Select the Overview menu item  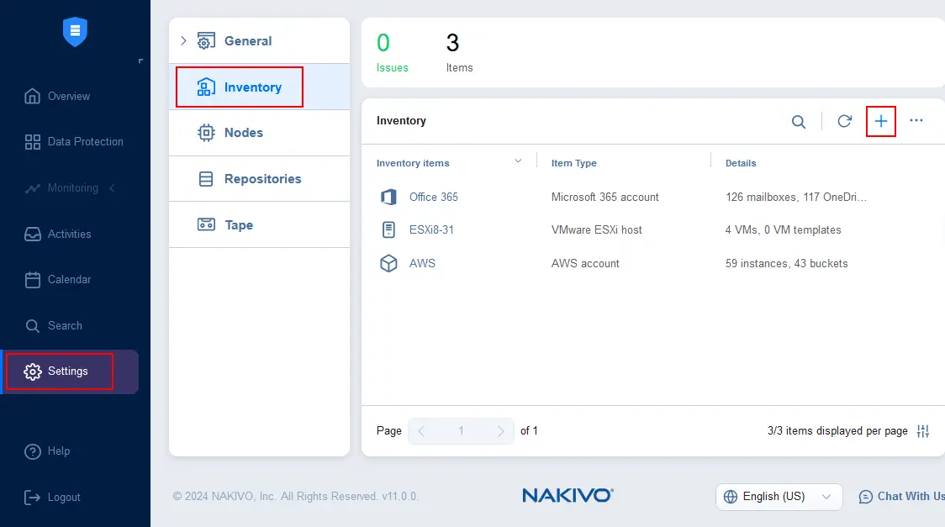pyautogui.click(x=69, y=97)
